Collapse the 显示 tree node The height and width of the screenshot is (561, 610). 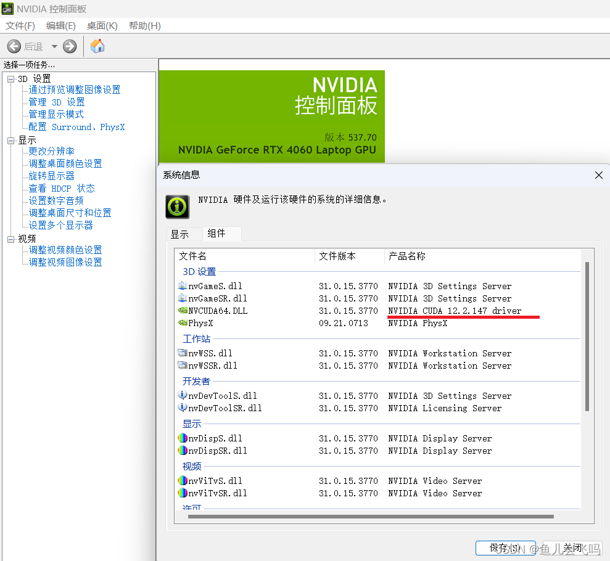point(11,141)
